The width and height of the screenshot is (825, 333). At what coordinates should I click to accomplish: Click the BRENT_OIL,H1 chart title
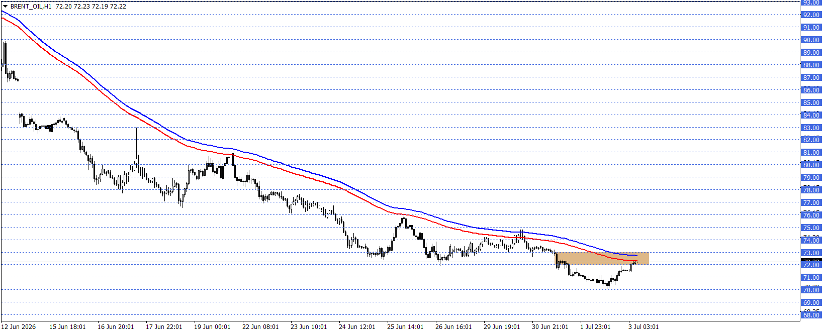pos(31,7)
